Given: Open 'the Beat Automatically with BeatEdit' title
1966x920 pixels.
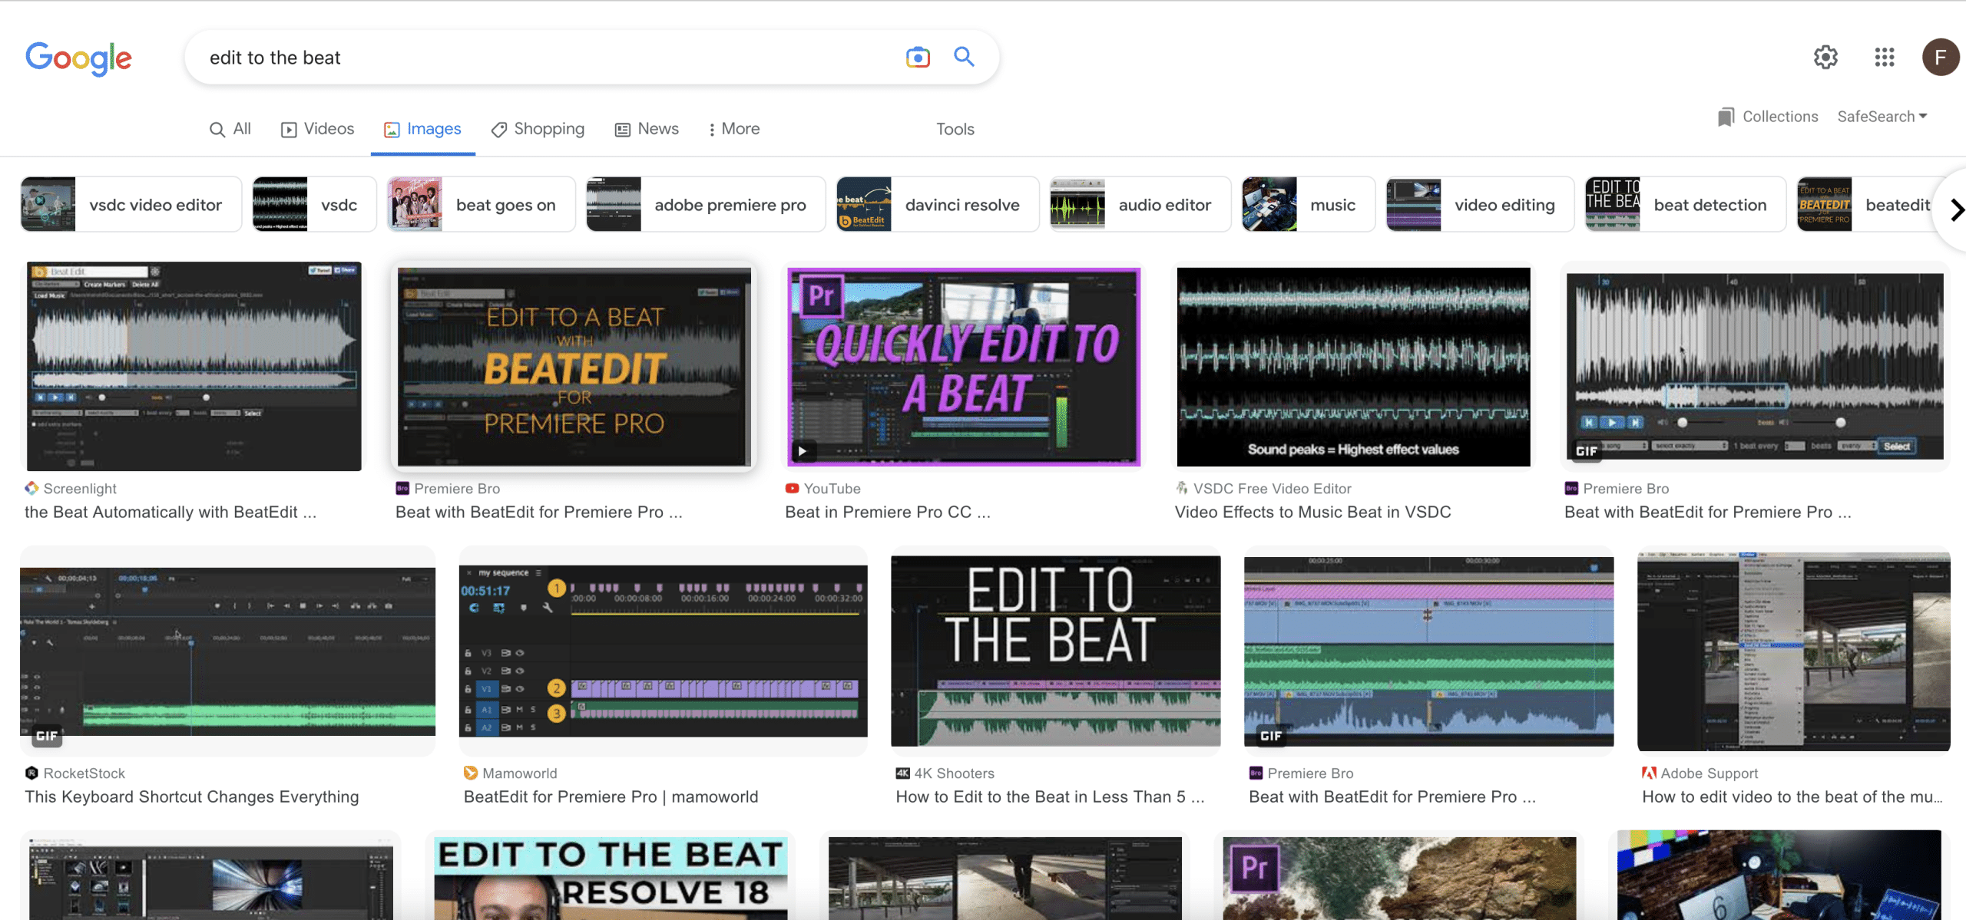Looking at the screenshot, I should pos(170,512).
